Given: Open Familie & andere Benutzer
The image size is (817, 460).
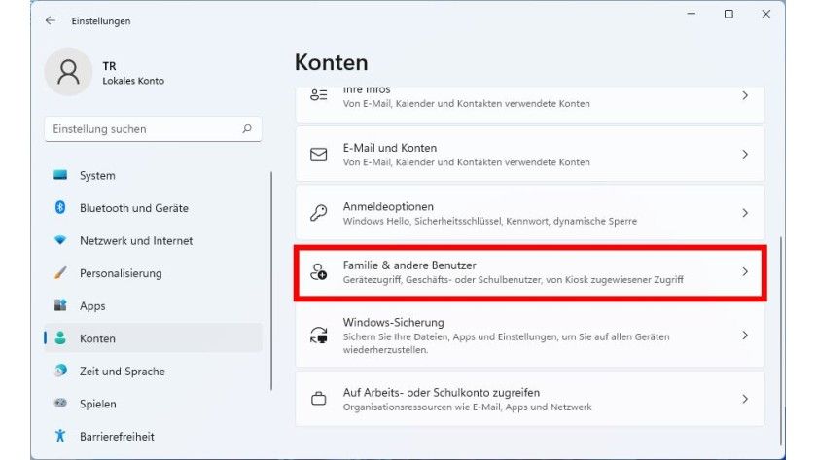Looking at the screenshot, I should (530, 272).
